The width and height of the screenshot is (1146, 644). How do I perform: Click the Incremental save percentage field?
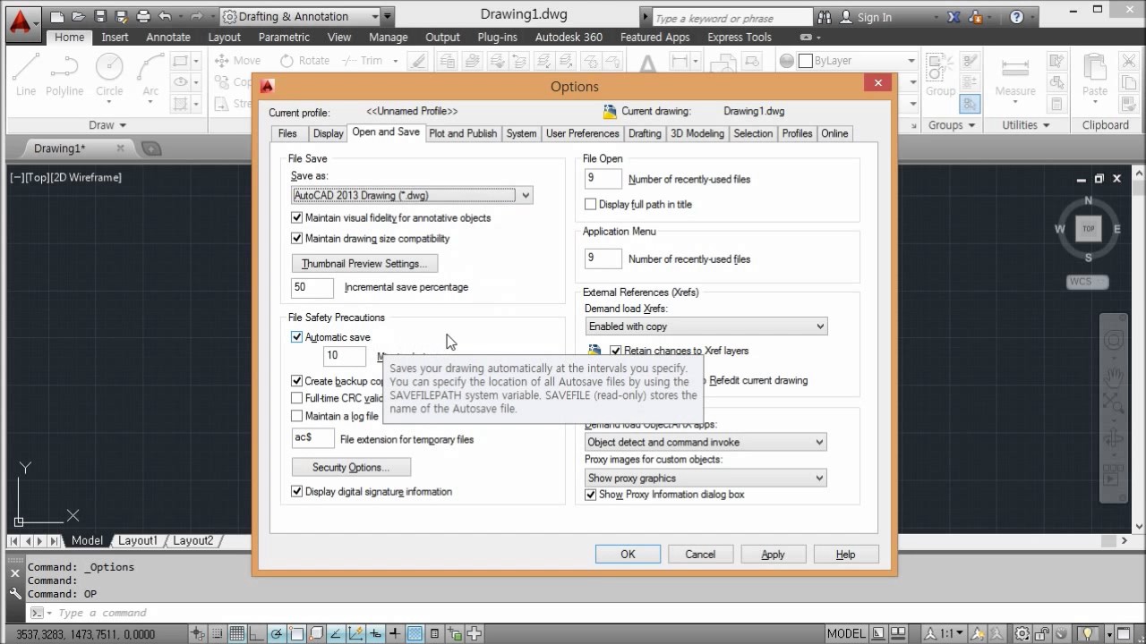pos(312,287)
